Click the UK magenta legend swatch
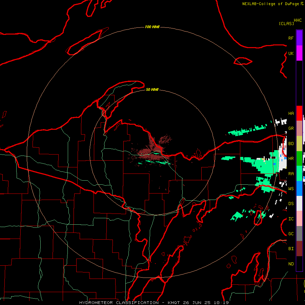305x305 pixels. tap(299, 53)
